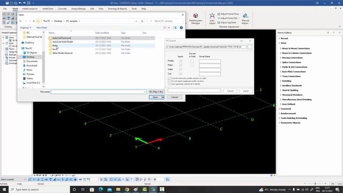
Task: Switch to the Analysis/Design tab
Action: pyautogui.click(x=78, y=9)
